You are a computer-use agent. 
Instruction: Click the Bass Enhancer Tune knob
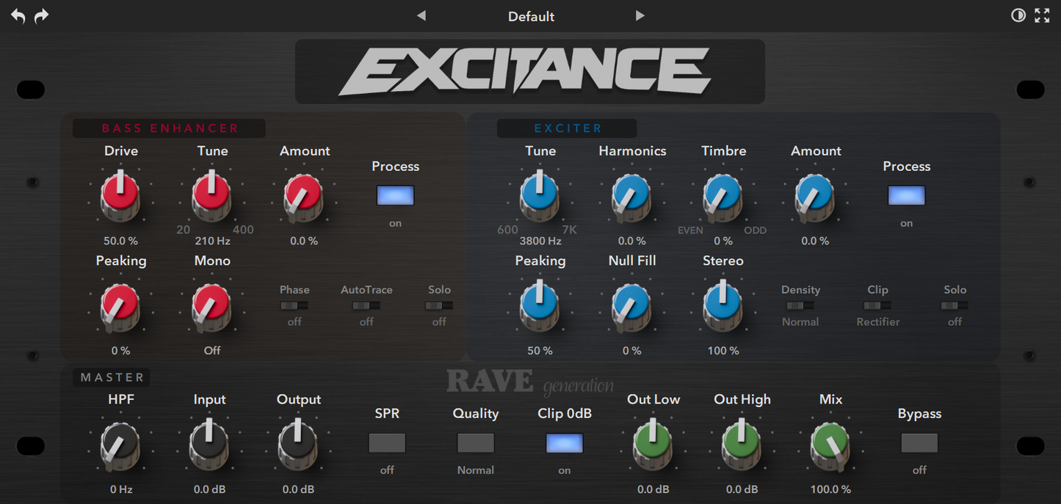[x=211, y=197]
